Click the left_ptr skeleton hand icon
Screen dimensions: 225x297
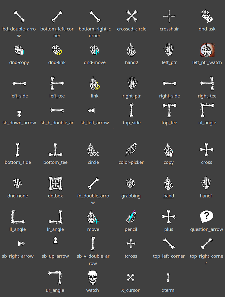point(169,50)
